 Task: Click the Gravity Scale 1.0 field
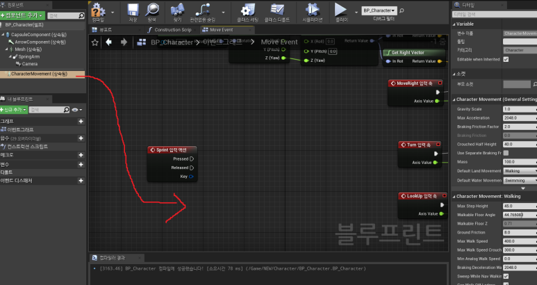pos(520,109)
